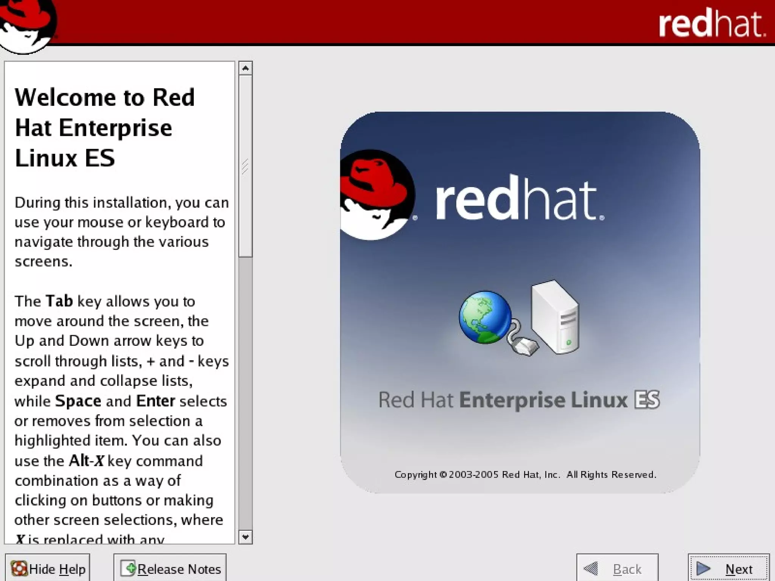775x581 pixels.
Task: Click the Back button text
Action: tap(627, 569)
